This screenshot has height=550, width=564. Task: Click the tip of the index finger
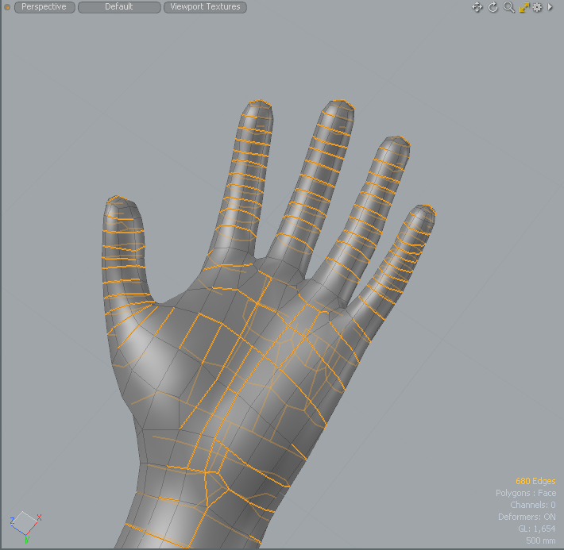pyautogui.click(x=258, y=106)
